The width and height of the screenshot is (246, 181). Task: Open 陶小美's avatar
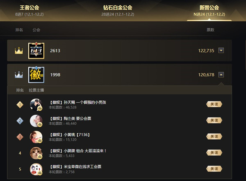pyautogui.click(x=36, y=121)
